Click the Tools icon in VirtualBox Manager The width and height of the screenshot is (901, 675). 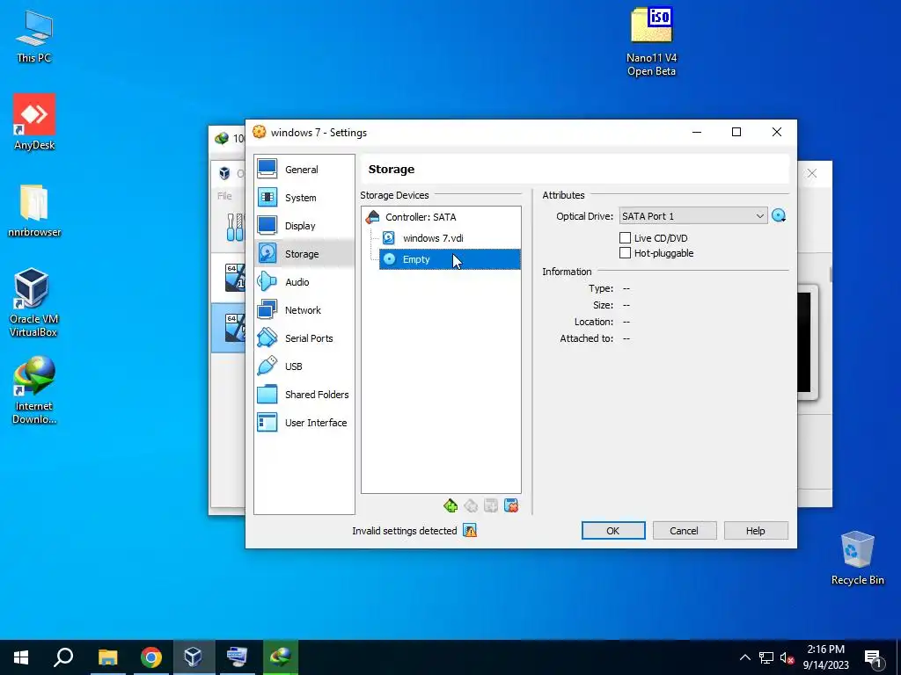pos(235,228)
